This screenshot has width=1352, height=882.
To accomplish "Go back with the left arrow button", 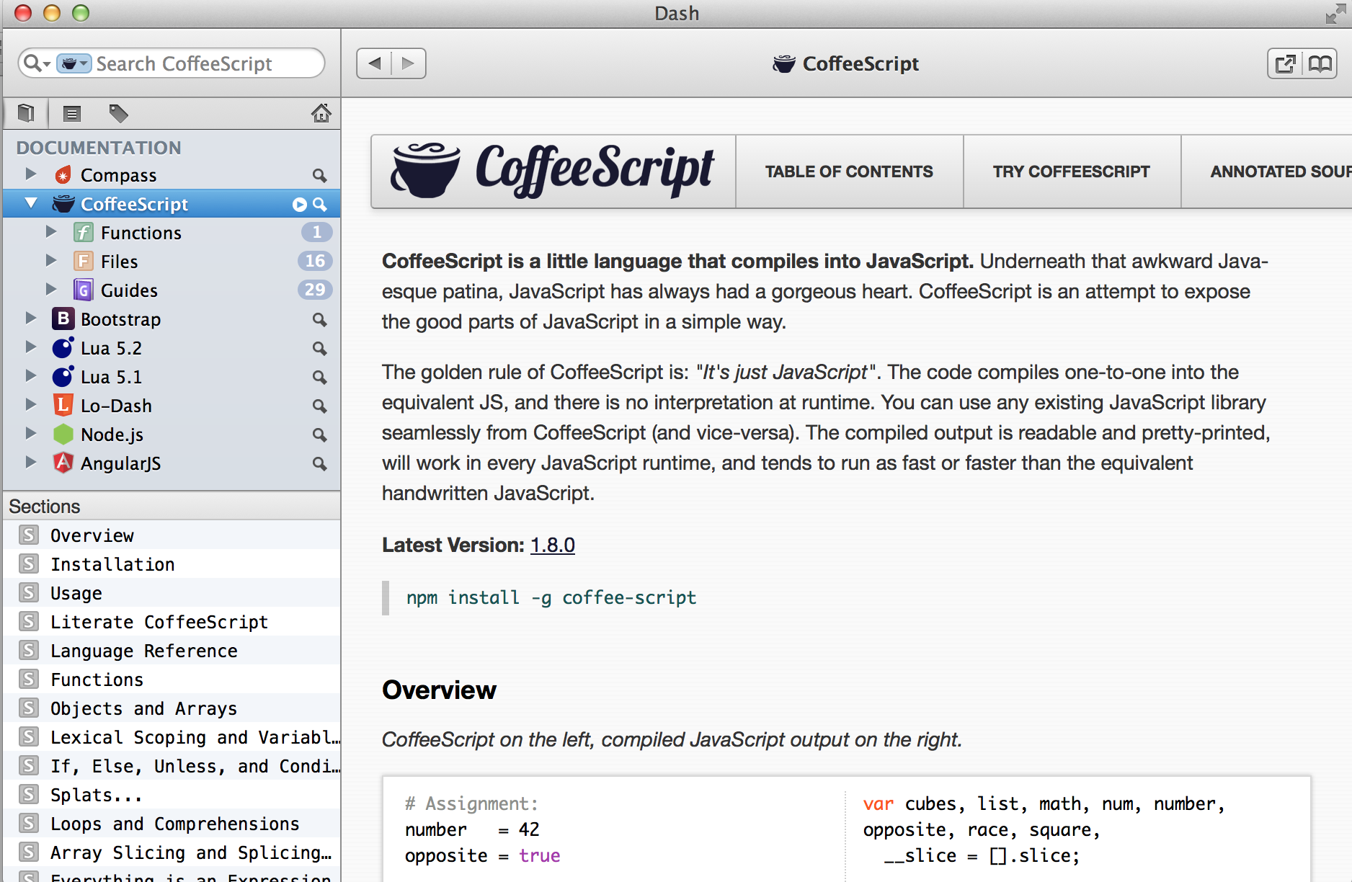I will coord(374,63).
